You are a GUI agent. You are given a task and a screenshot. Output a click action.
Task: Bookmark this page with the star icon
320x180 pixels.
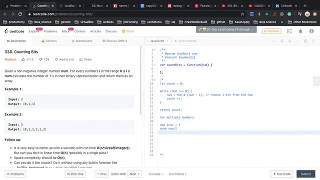242,14
